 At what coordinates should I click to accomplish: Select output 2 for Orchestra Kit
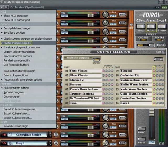coord(157,75)
